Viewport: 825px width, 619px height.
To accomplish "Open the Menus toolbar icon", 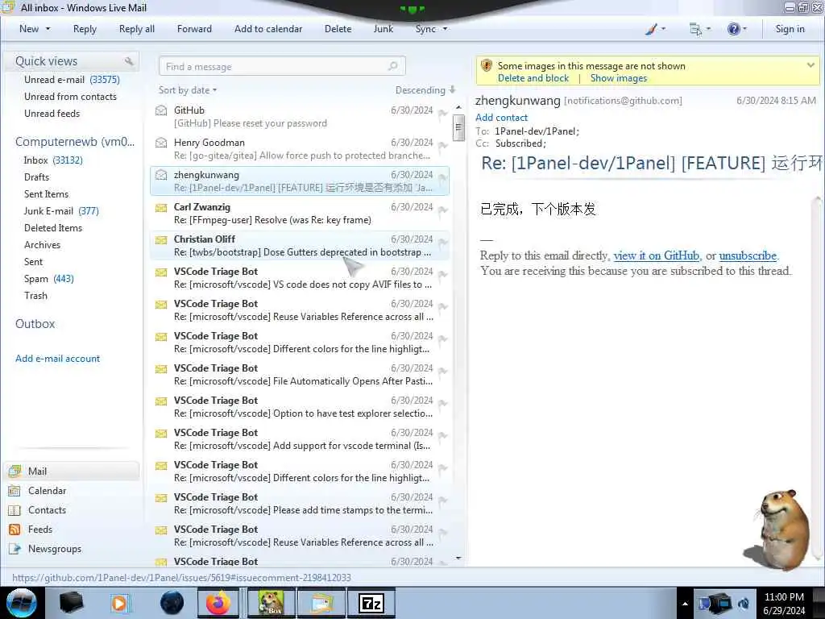I will click(695, 30).
